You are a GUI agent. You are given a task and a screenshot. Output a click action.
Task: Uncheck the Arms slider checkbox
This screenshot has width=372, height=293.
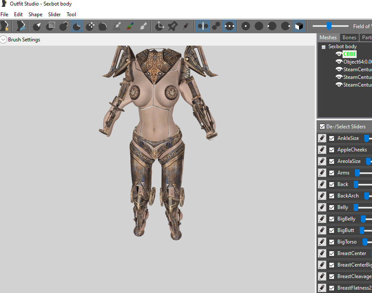pos(331,173)
